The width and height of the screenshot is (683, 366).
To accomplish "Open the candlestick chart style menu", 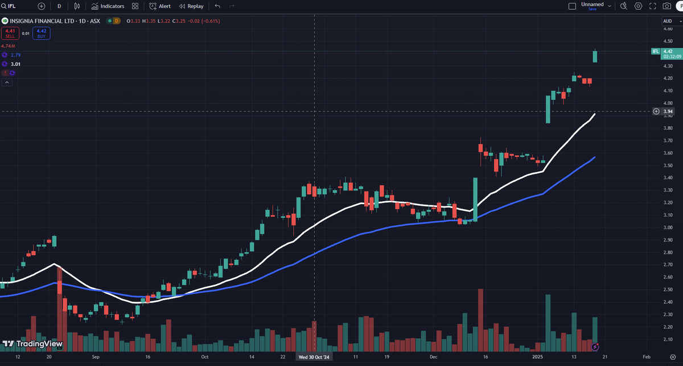I will pyautogui.click(x=76, y=6).
